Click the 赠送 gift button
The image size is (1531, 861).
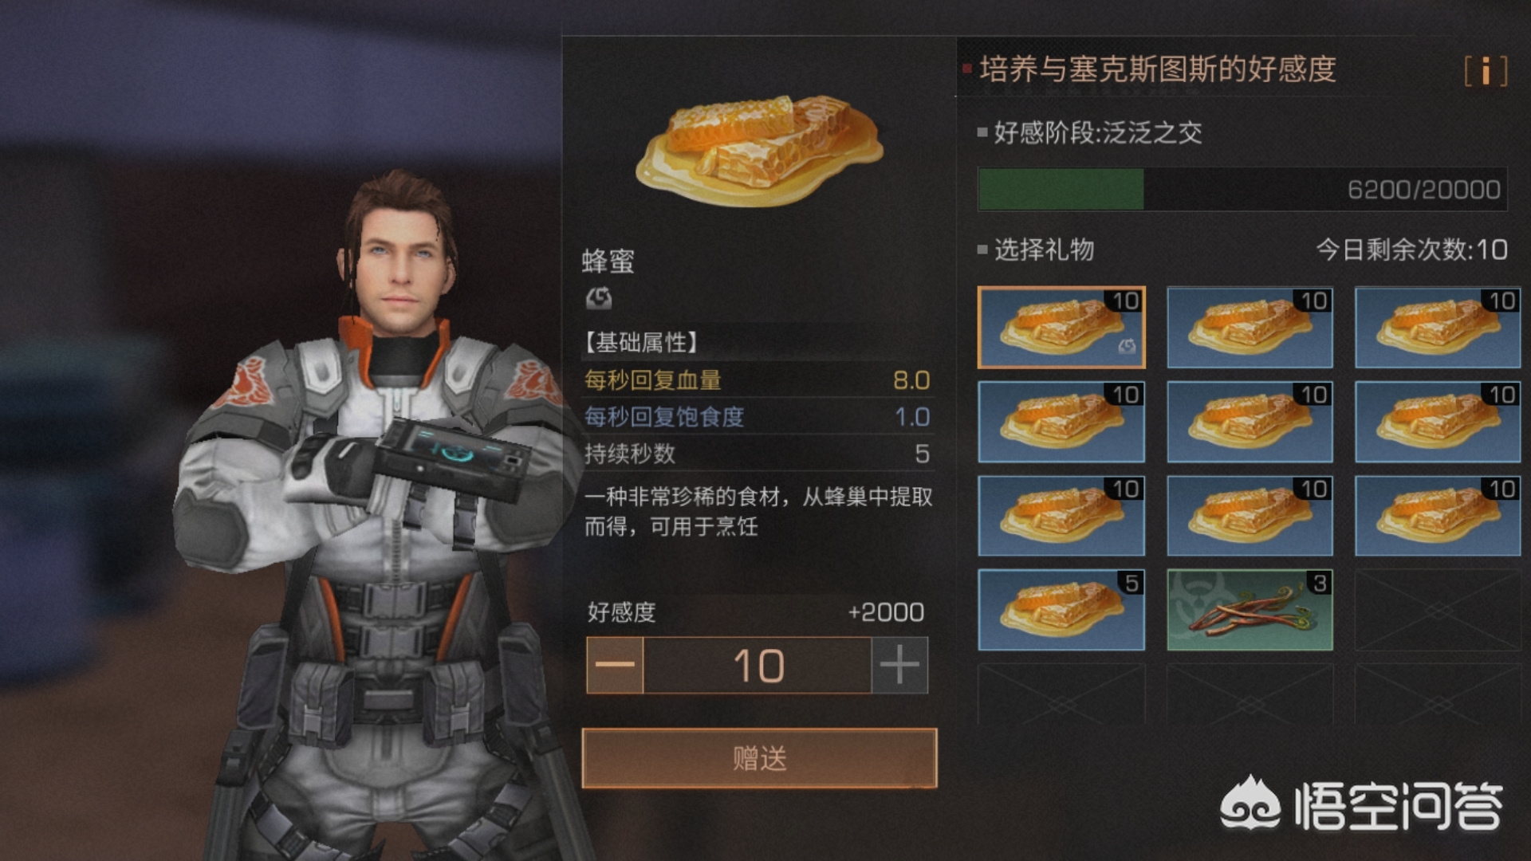(x=759, y=758)
